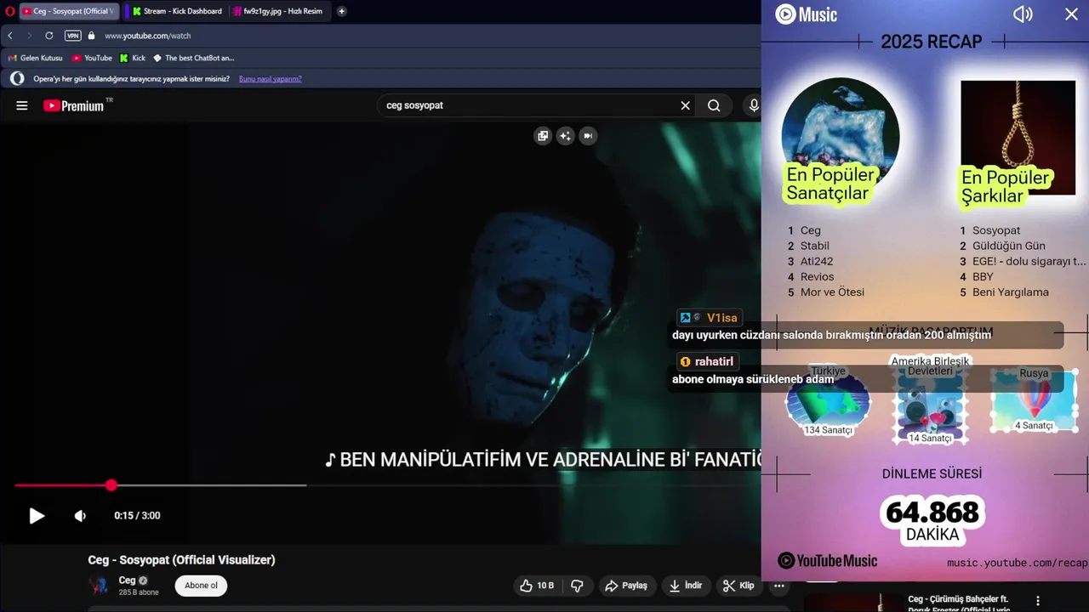Select artist Ati242 in the recap list
The image size is (1089, 612).
817,261
